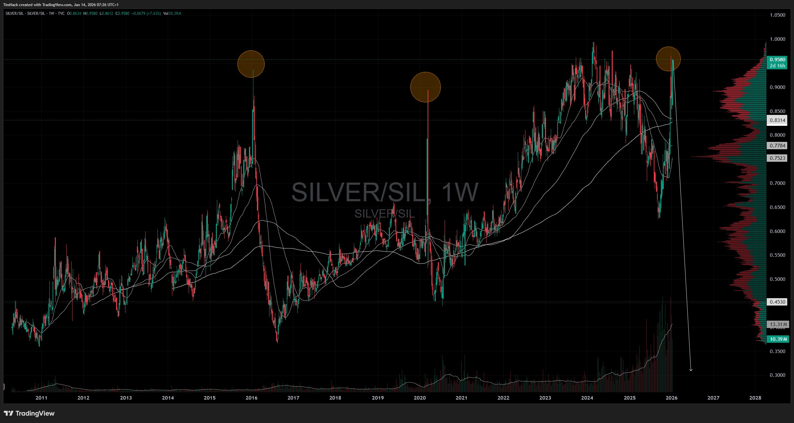Click the orange circle marking the 2020 spike

[x=425, y=87]
